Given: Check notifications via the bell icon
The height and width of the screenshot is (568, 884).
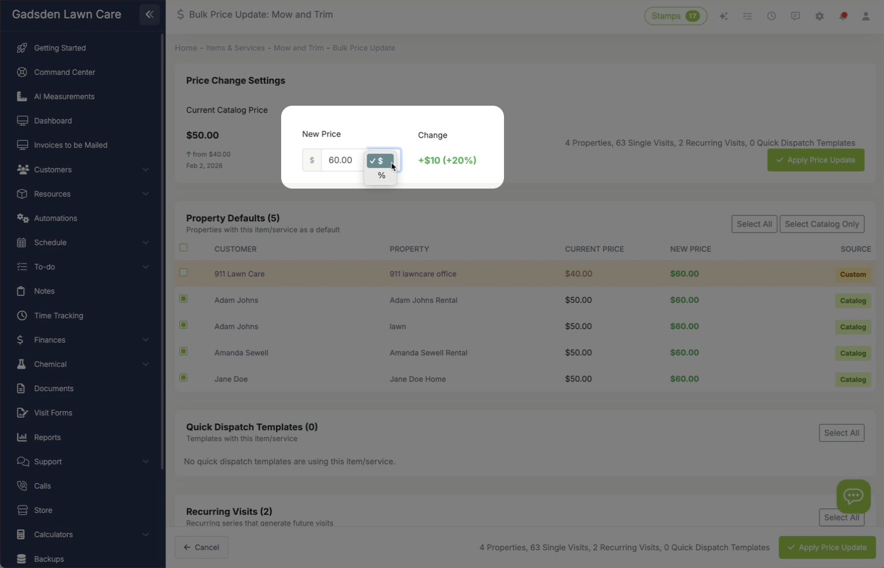Looking at the screenshot, I should (x=842, y=15).
